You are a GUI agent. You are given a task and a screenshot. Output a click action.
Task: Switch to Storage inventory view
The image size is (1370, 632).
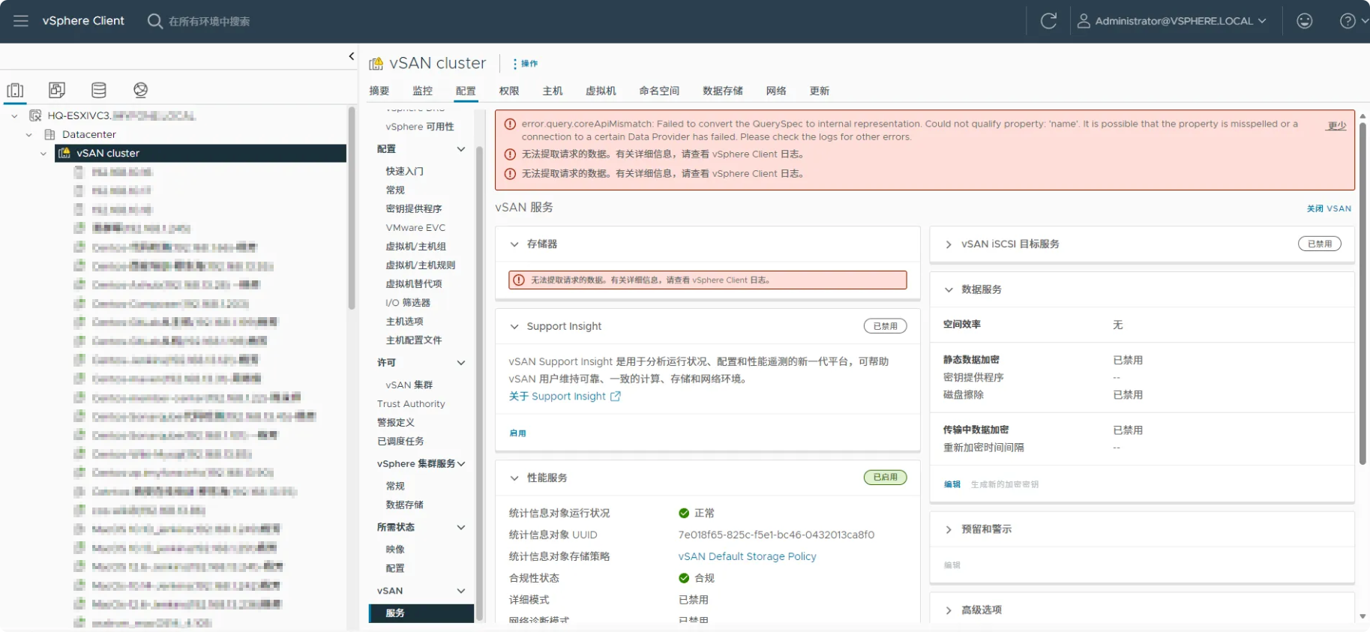(98, 90)
